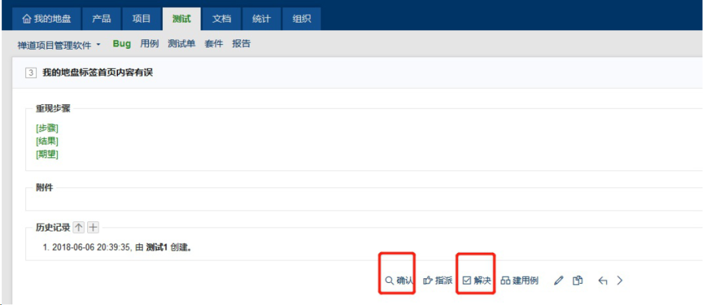Select the Bug submenu link
The height and width of the screenshot is (305, 724).
click(x=122, y=44)
